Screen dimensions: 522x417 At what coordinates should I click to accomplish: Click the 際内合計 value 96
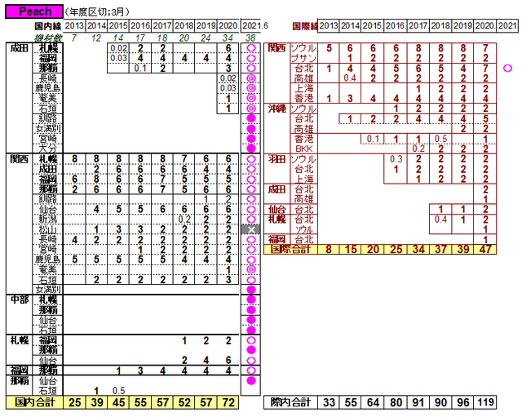click(x=462, y=402)
